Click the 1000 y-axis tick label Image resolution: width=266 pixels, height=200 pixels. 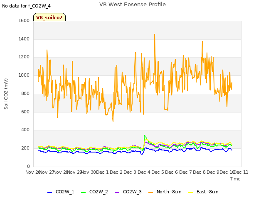(x=24, y=75)
